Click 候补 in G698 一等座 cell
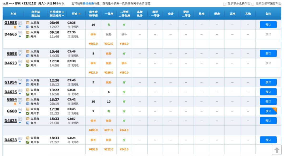284x156 pixels. [109, 53]
